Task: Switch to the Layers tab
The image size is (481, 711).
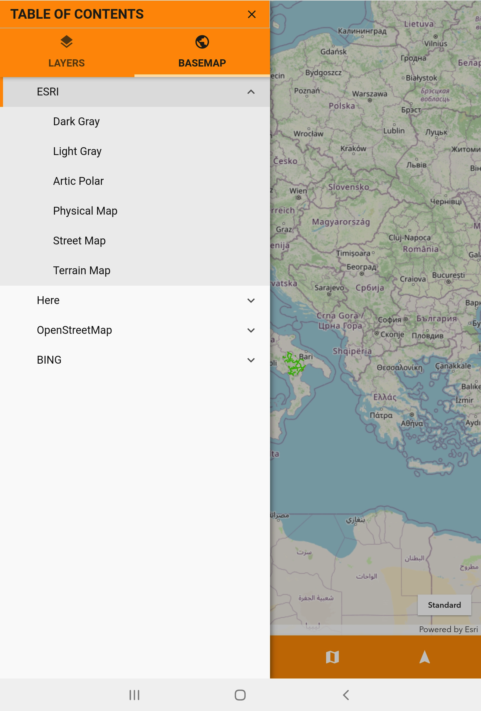Action: pyautogui.click(x=67, y=52)
